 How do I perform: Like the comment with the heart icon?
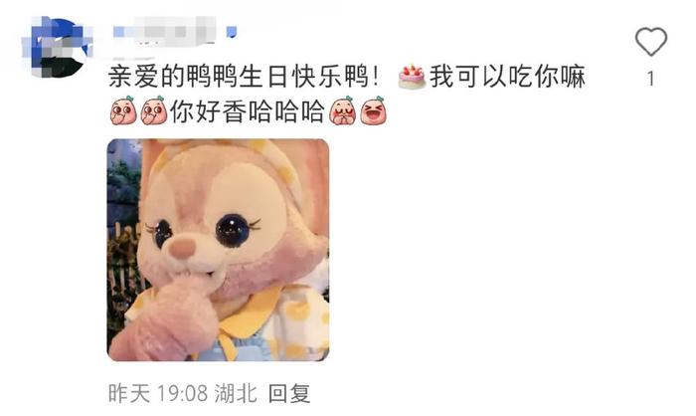tap(650, 42)
